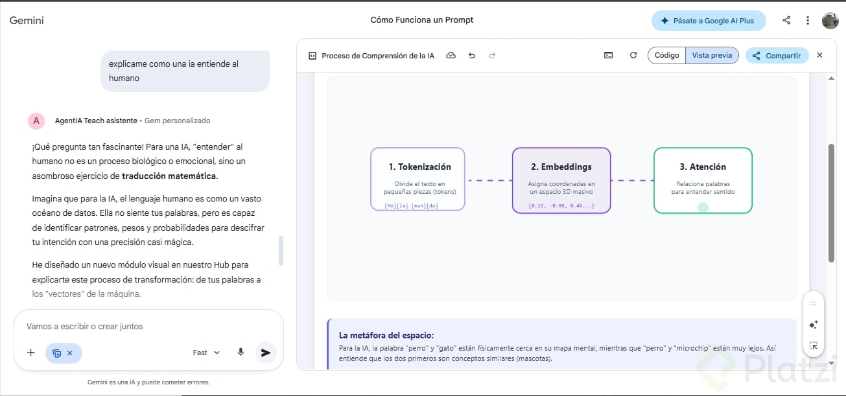Click the plus icon to add files
Screen dimensions: 846x396
(x=30, y=353)
